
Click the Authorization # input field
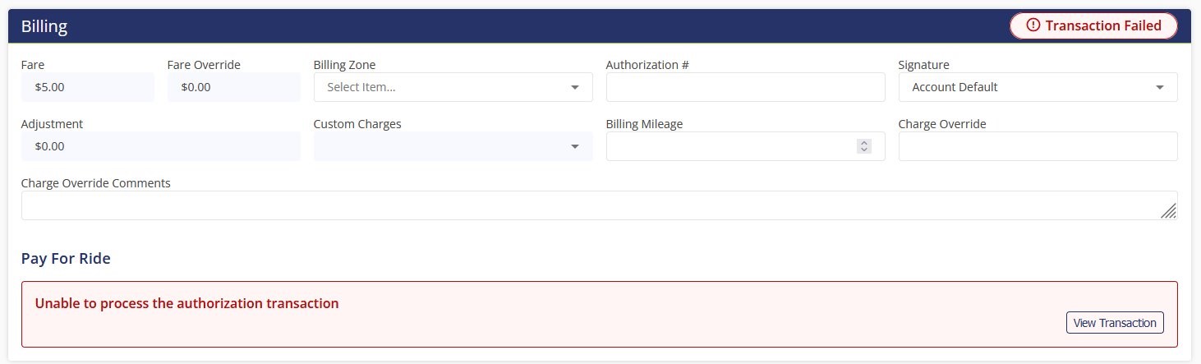[746, 87]
